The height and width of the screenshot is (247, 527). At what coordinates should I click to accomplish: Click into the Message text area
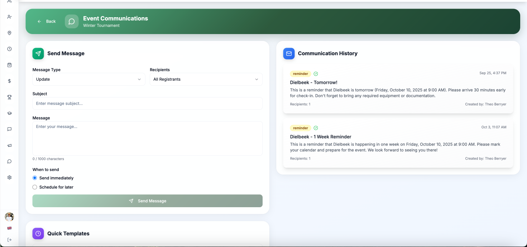point(147,138)
